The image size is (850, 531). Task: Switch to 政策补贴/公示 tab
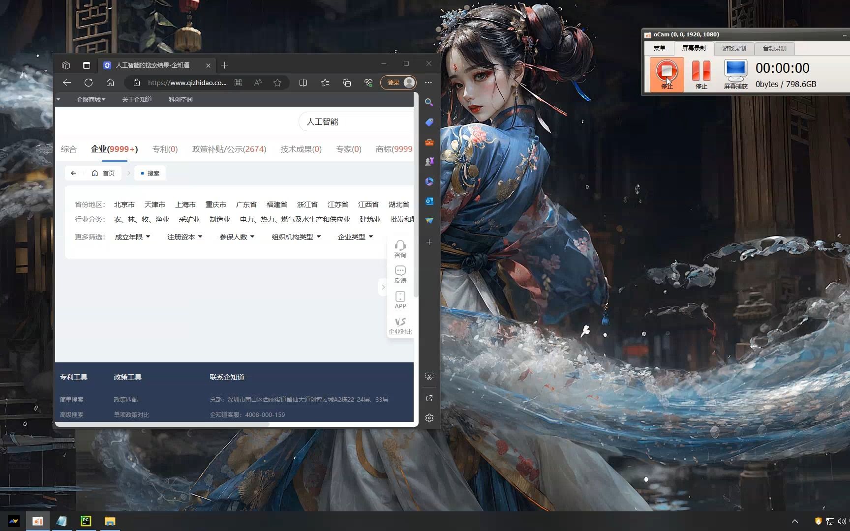pyautogui.click(x=229, y=149)
